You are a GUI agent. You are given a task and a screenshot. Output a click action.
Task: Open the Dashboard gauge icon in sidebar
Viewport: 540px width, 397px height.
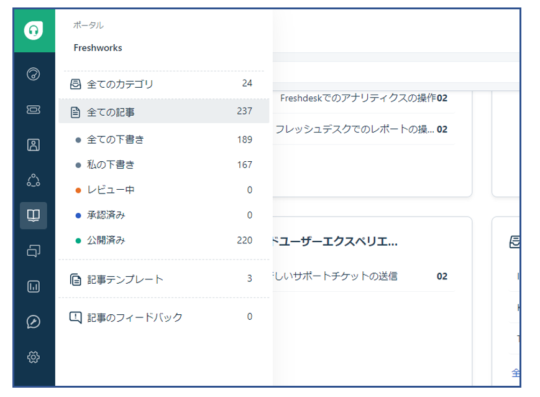coord(34,74)
